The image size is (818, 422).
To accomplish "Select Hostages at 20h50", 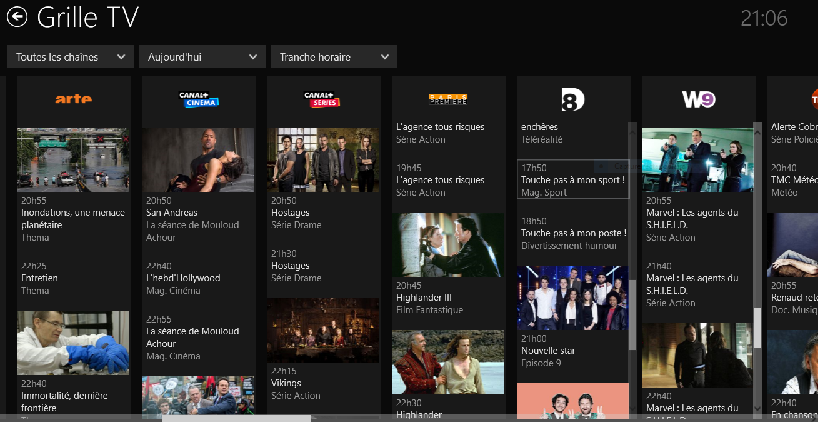I will [x=291, y=213].
